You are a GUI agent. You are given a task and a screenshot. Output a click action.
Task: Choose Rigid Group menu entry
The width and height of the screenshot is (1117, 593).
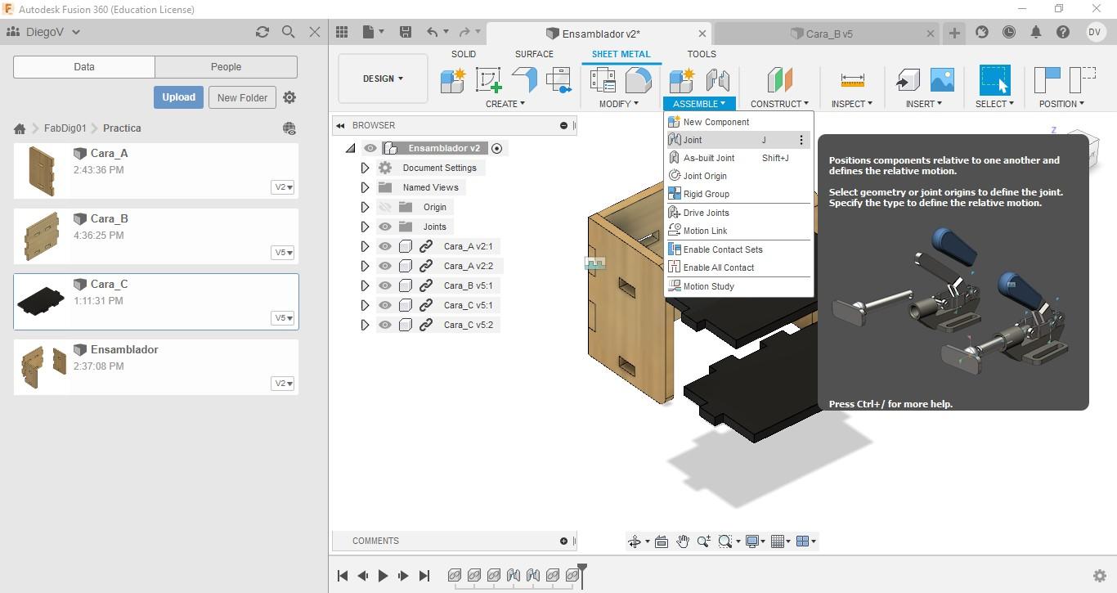pos(738,194)
